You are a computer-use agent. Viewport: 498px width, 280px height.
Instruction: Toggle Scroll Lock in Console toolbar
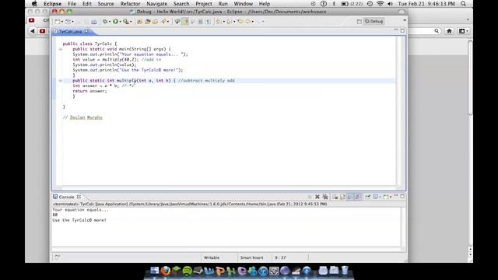(342, 197)
